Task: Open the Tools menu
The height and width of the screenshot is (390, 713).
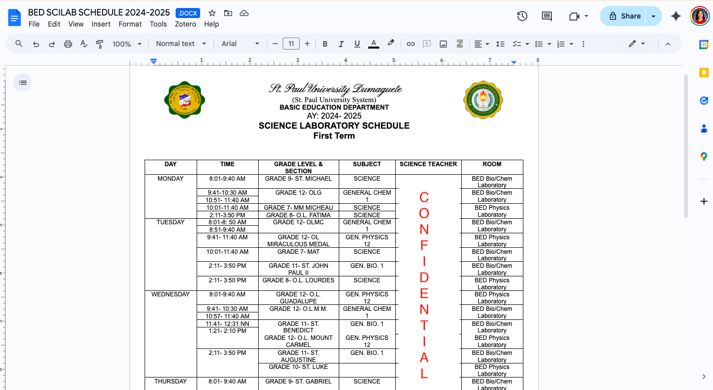Action: click(x=158, y=24)
